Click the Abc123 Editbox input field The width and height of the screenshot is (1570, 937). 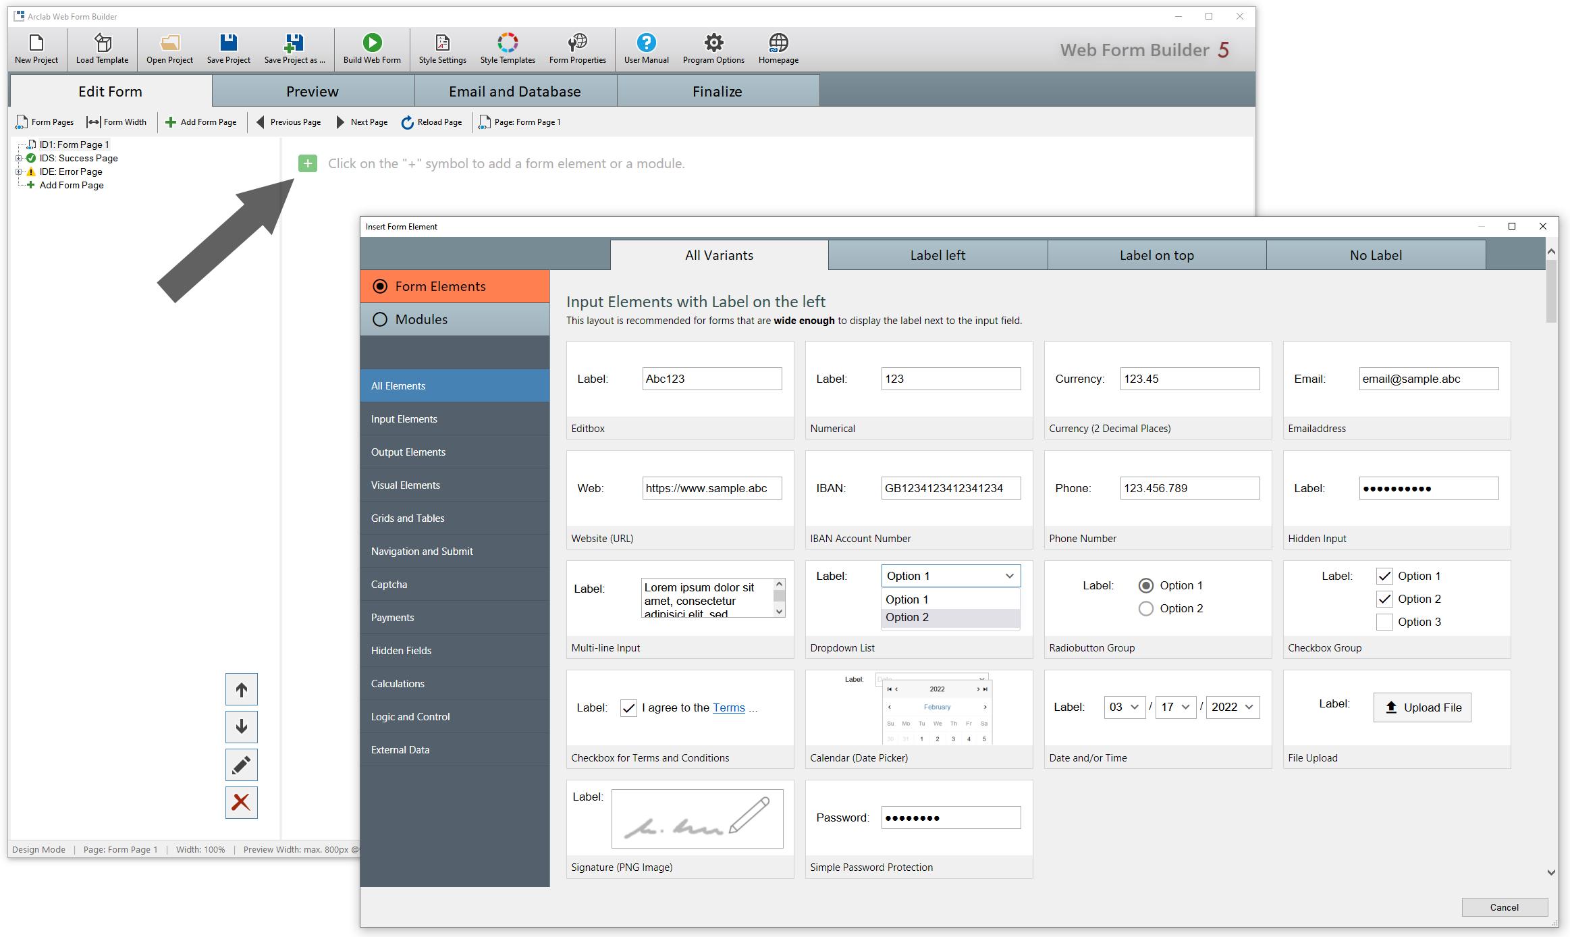[x=712, y=379]
